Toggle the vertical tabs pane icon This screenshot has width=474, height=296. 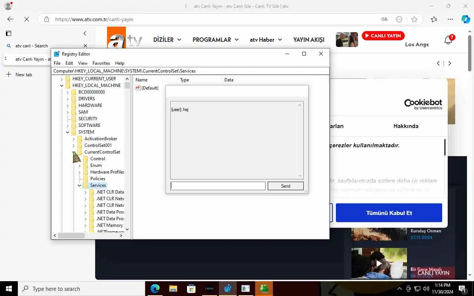click(9, 33)
